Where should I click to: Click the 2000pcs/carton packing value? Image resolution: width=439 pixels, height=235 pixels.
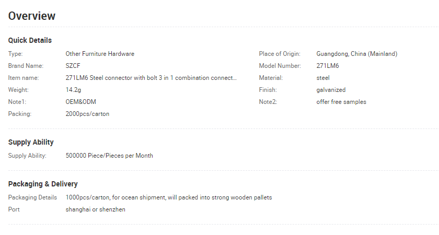pyautogui.click(x=87, y=114)
